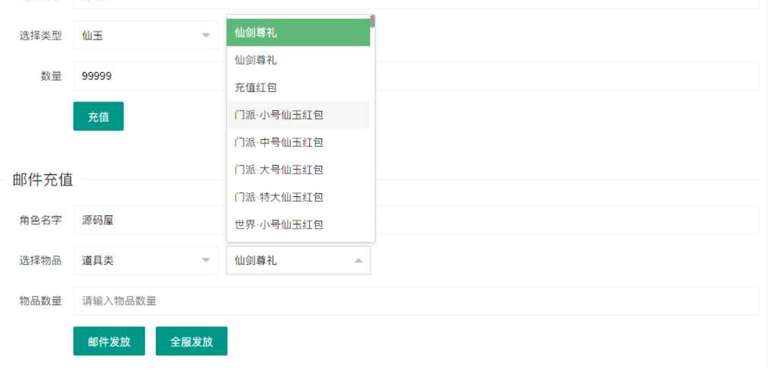This screenshot has height=387, width=783.
Task: Click the 邮件发放 button
Action: point(109,341)
